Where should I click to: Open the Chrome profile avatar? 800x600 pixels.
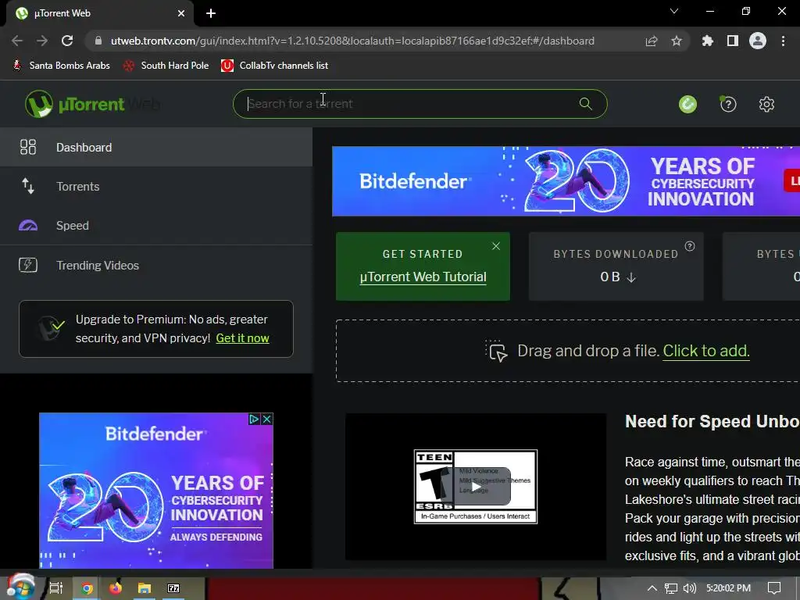(758, 41)
